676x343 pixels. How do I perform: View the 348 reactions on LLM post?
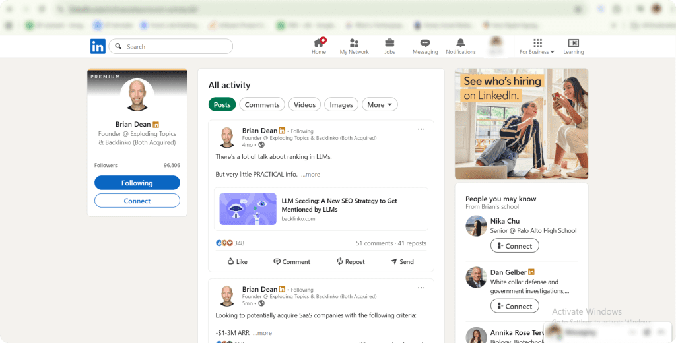pyautogui.click(x=230, y=243)
